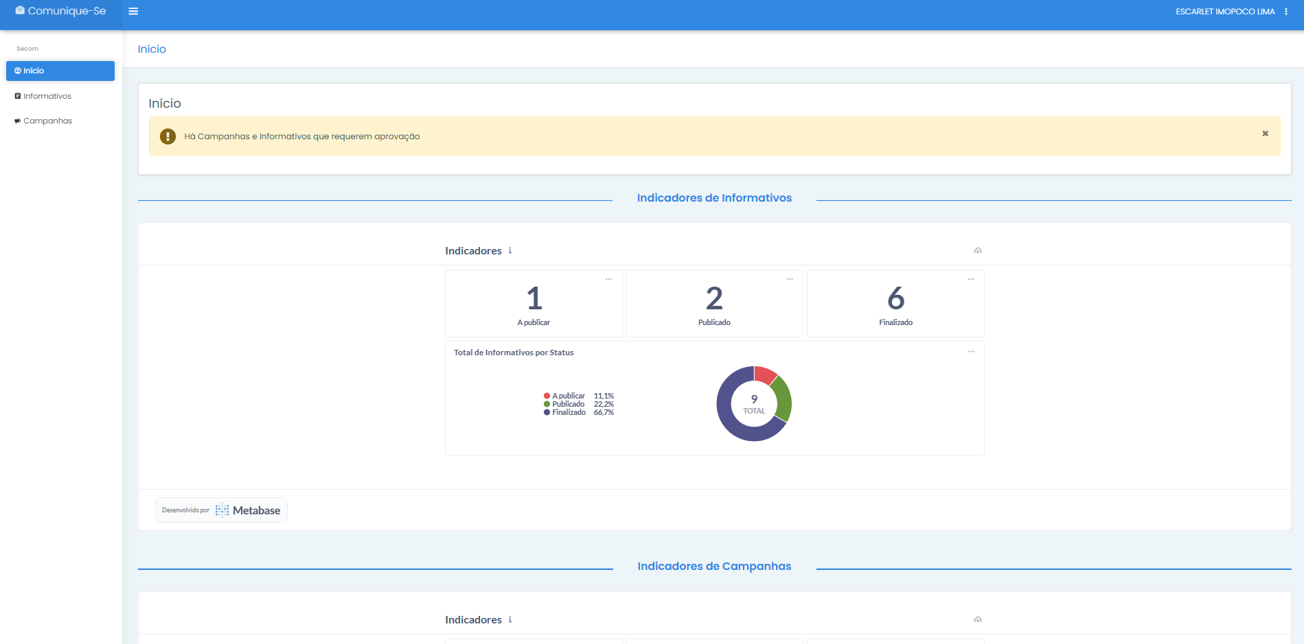
Task: Open Informativos from the sidebar
Action: point(47,96)
